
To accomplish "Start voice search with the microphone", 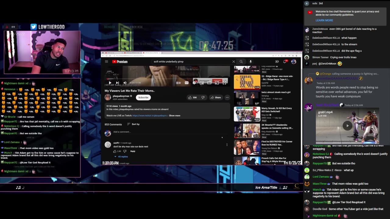I will (250, 61).
